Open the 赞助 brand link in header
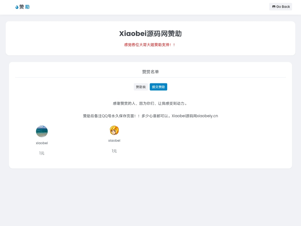 23,7
